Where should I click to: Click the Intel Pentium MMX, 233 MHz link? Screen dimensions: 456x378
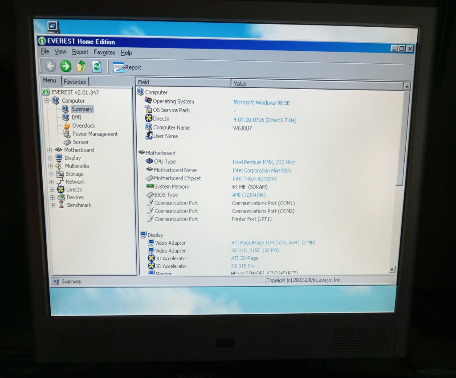point(263,162)
